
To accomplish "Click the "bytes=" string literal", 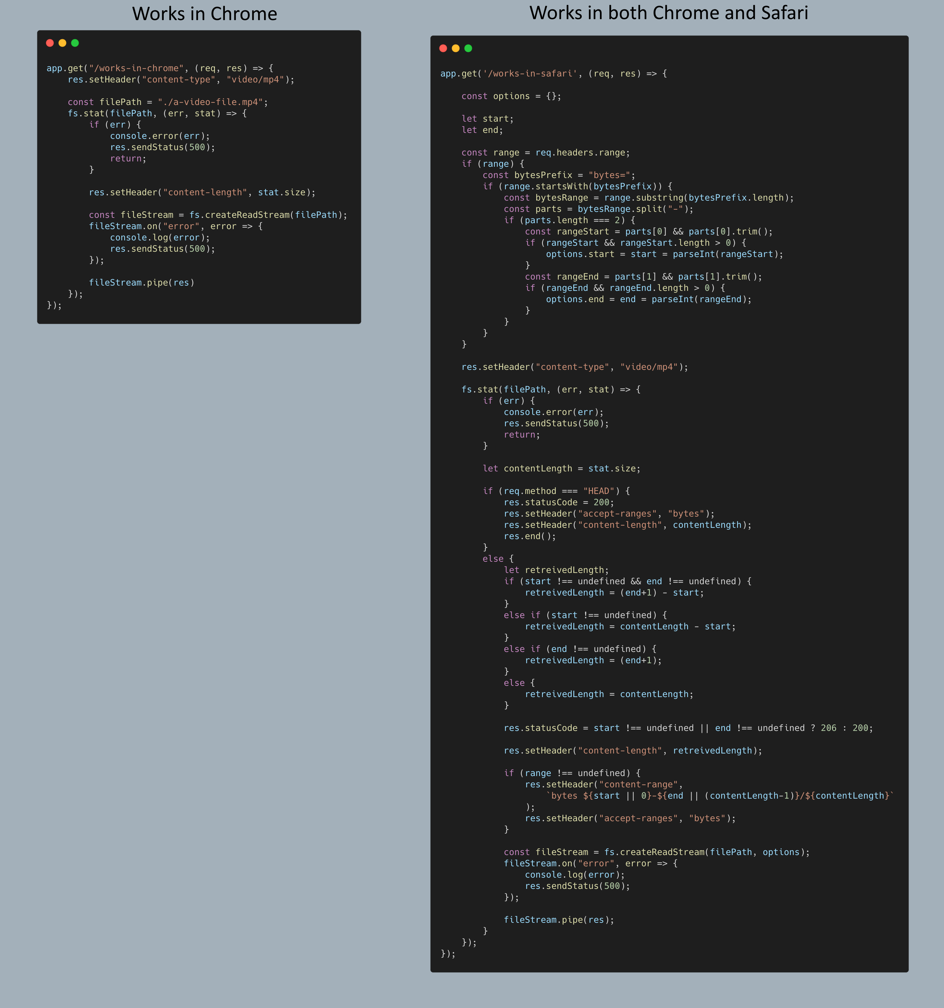I will [609, 176].
